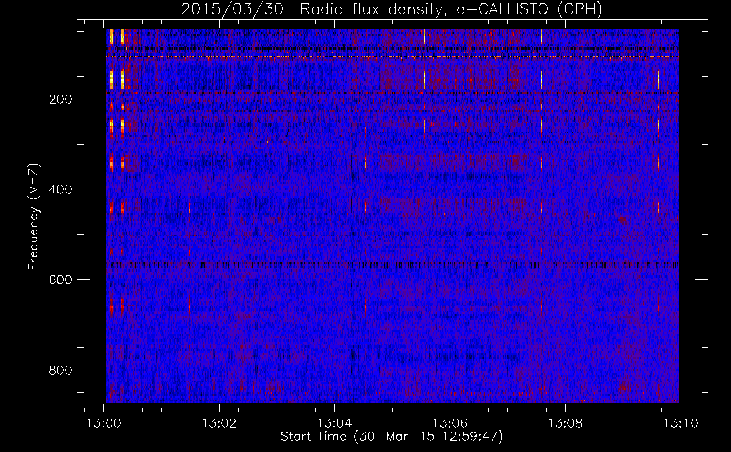The width and height of the screenshot is (731, 452).
Task: Click the 13:00 time tick label
Action: 104,424
